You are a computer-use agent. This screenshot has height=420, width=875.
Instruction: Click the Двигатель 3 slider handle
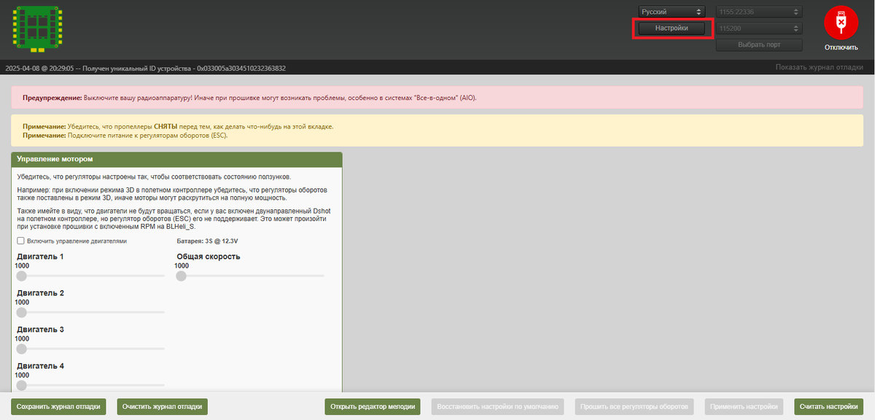pyautogui.click(x=22, y=349)
